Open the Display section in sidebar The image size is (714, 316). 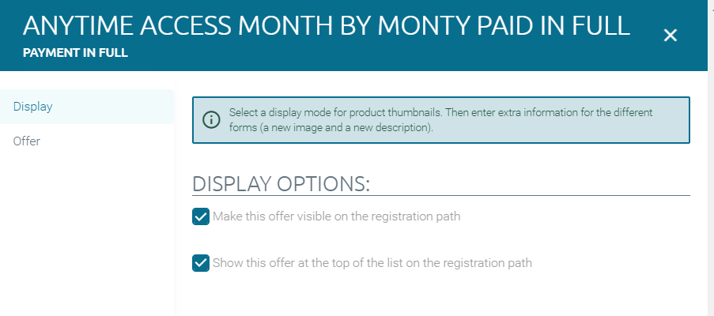[x=33, y=107]
